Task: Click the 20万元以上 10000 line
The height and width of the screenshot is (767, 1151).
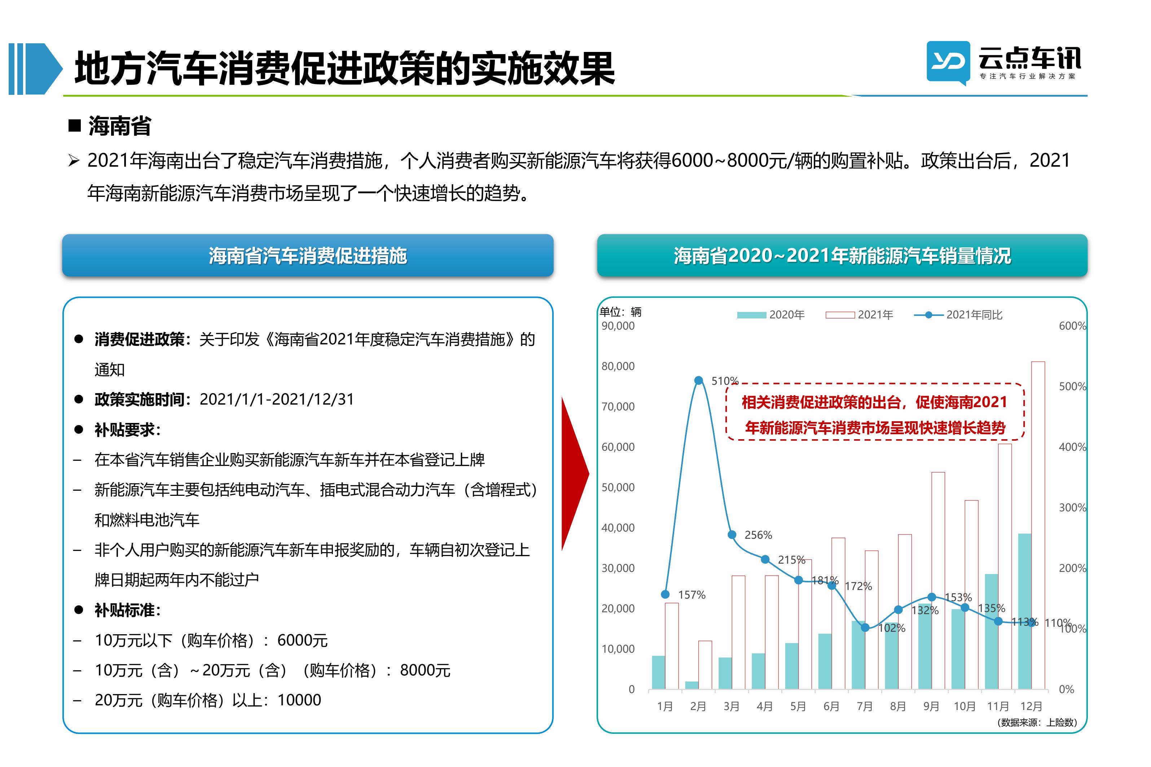Action: click(x=208, y=700)
